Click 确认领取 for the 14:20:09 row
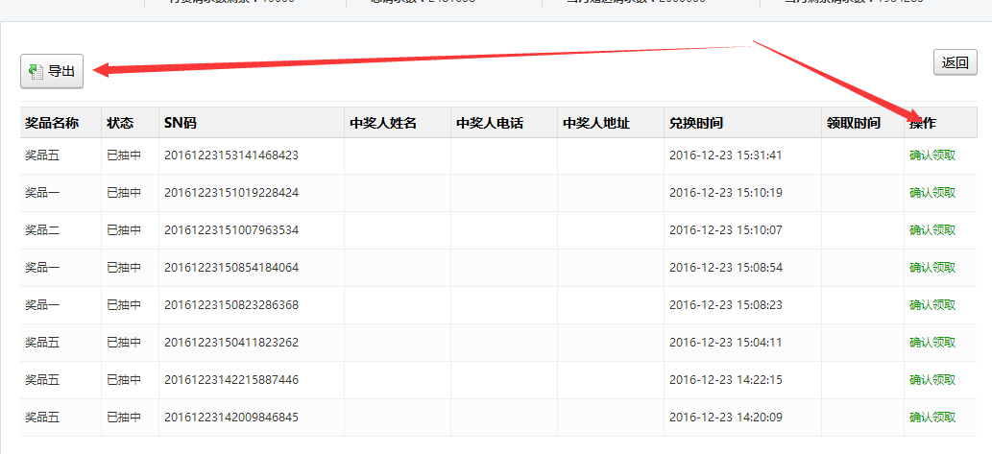The height and width of the screenshot is (454, 992). (932, 418)
